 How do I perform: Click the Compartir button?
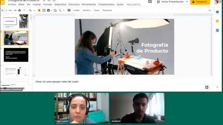tap(200, 2)
